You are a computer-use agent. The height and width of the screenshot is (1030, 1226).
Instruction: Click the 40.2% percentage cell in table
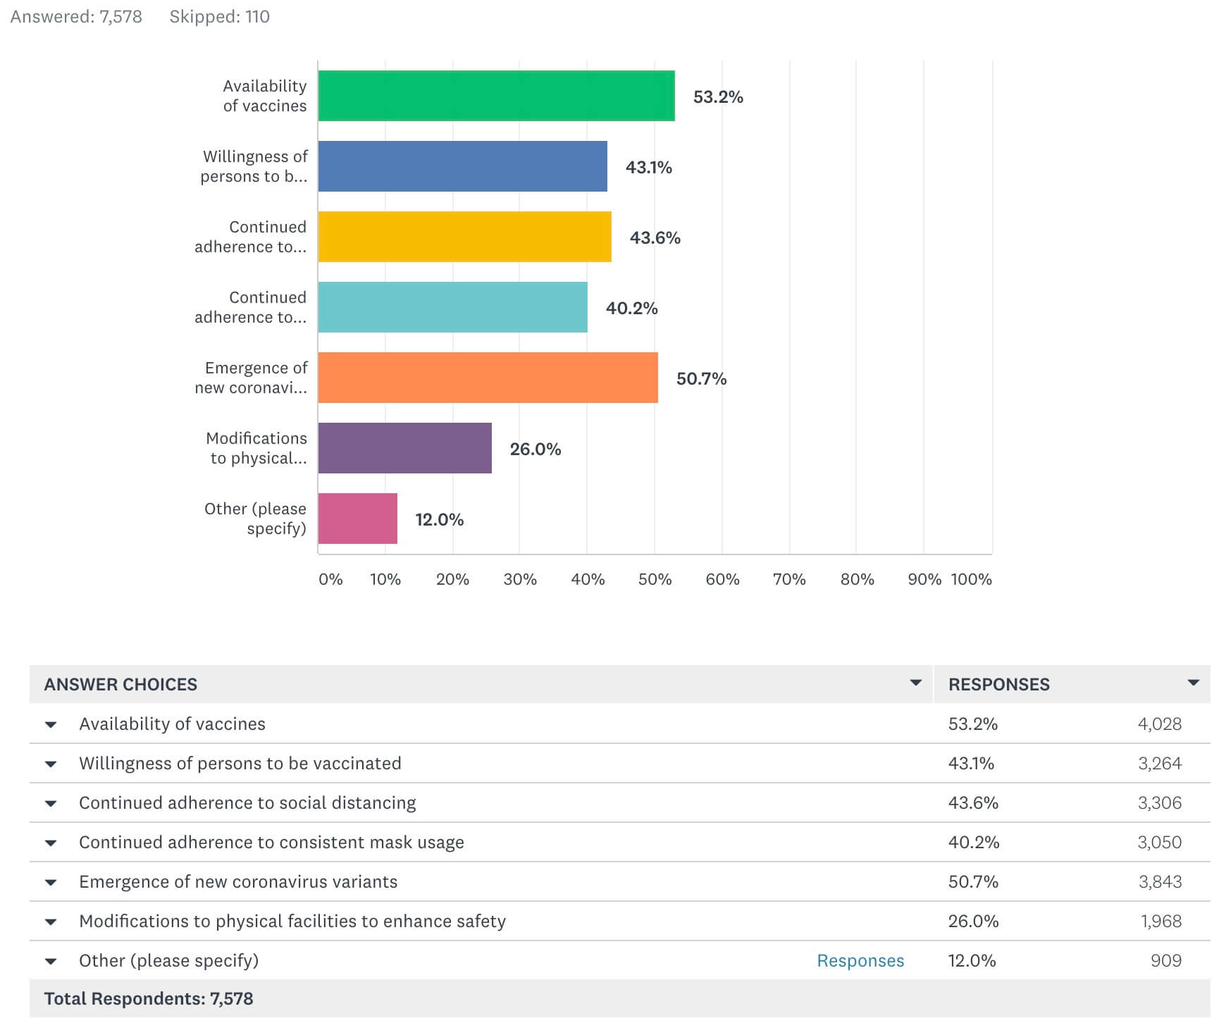[974, 843]
